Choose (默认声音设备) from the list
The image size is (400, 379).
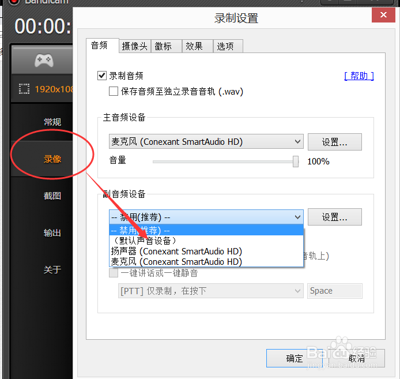[x=206, y=241]
